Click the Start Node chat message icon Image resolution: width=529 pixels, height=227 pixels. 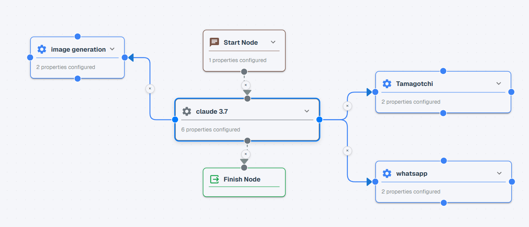coord(214,42)
